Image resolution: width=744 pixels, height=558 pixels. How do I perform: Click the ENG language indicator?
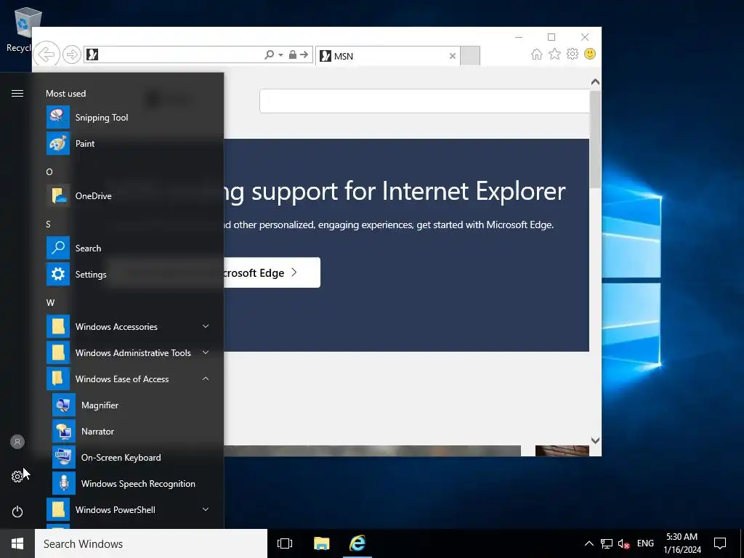645,543
